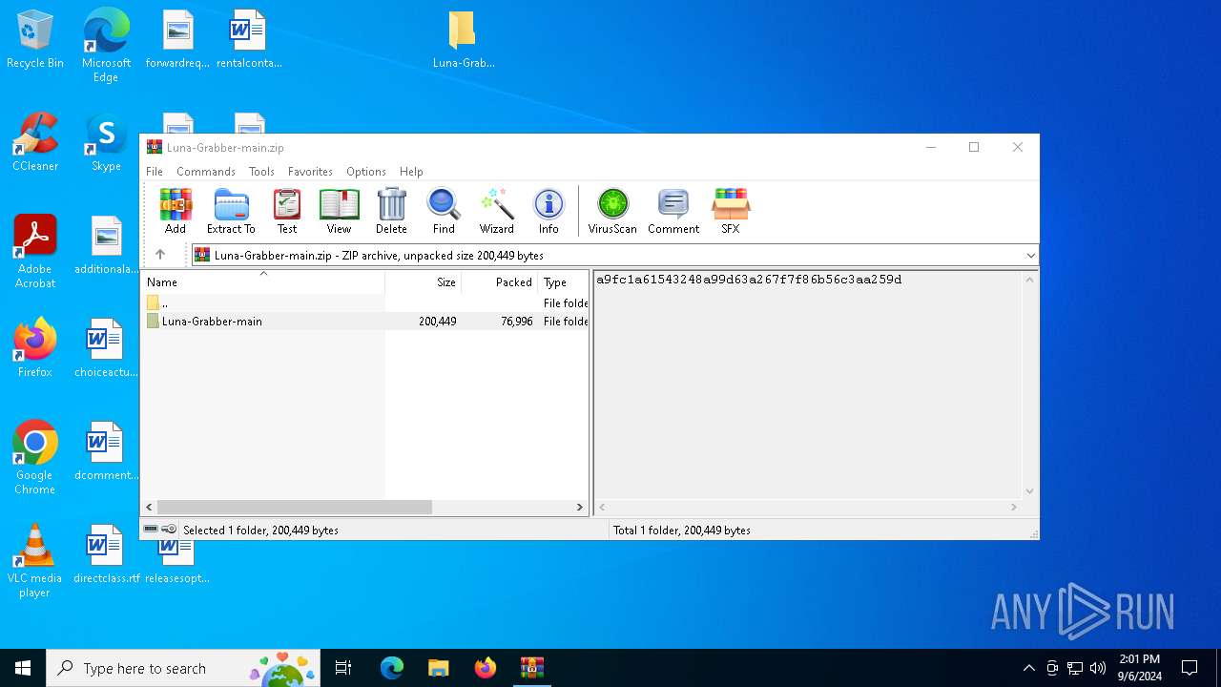Click the taskbar search box
The height and width of the screenshot is (687, 1221).
pyautogui.click(x=184, y=668)
